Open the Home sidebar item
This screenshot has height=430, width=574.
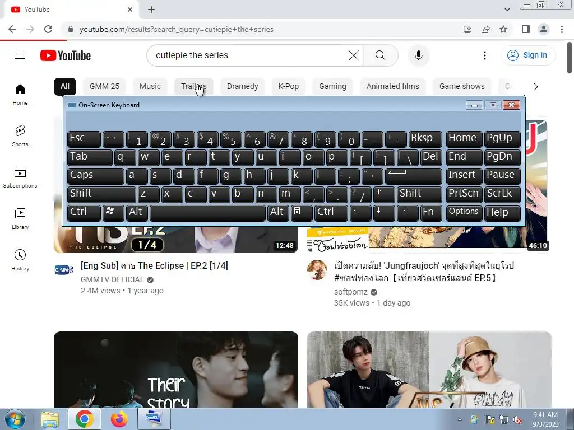point(20,94)
